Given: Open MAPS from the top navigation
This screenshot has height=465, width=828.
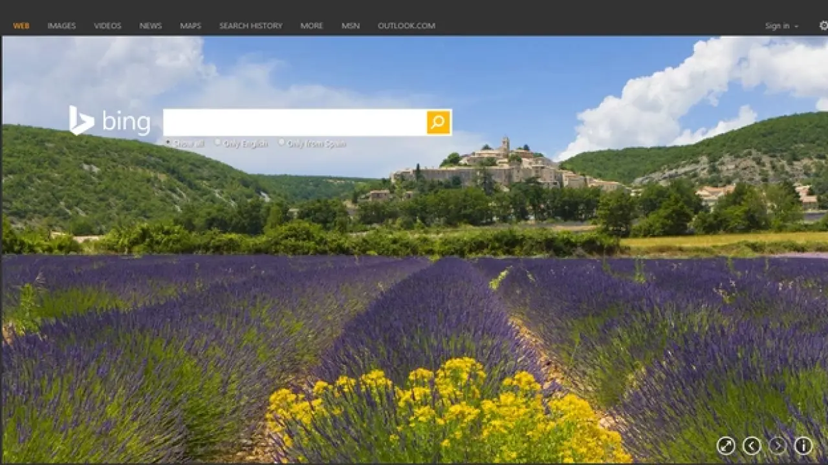Looking at the screenshot, I should (x=190, y=26).
